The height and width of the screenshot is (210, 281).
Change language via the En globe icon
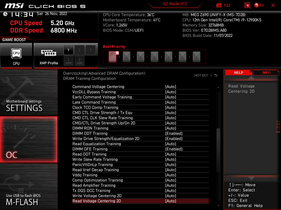[259, 5]
